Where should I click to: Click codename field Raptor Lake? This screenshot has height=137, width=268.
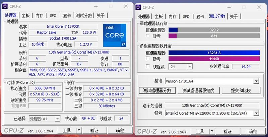(x=47, y=32)
